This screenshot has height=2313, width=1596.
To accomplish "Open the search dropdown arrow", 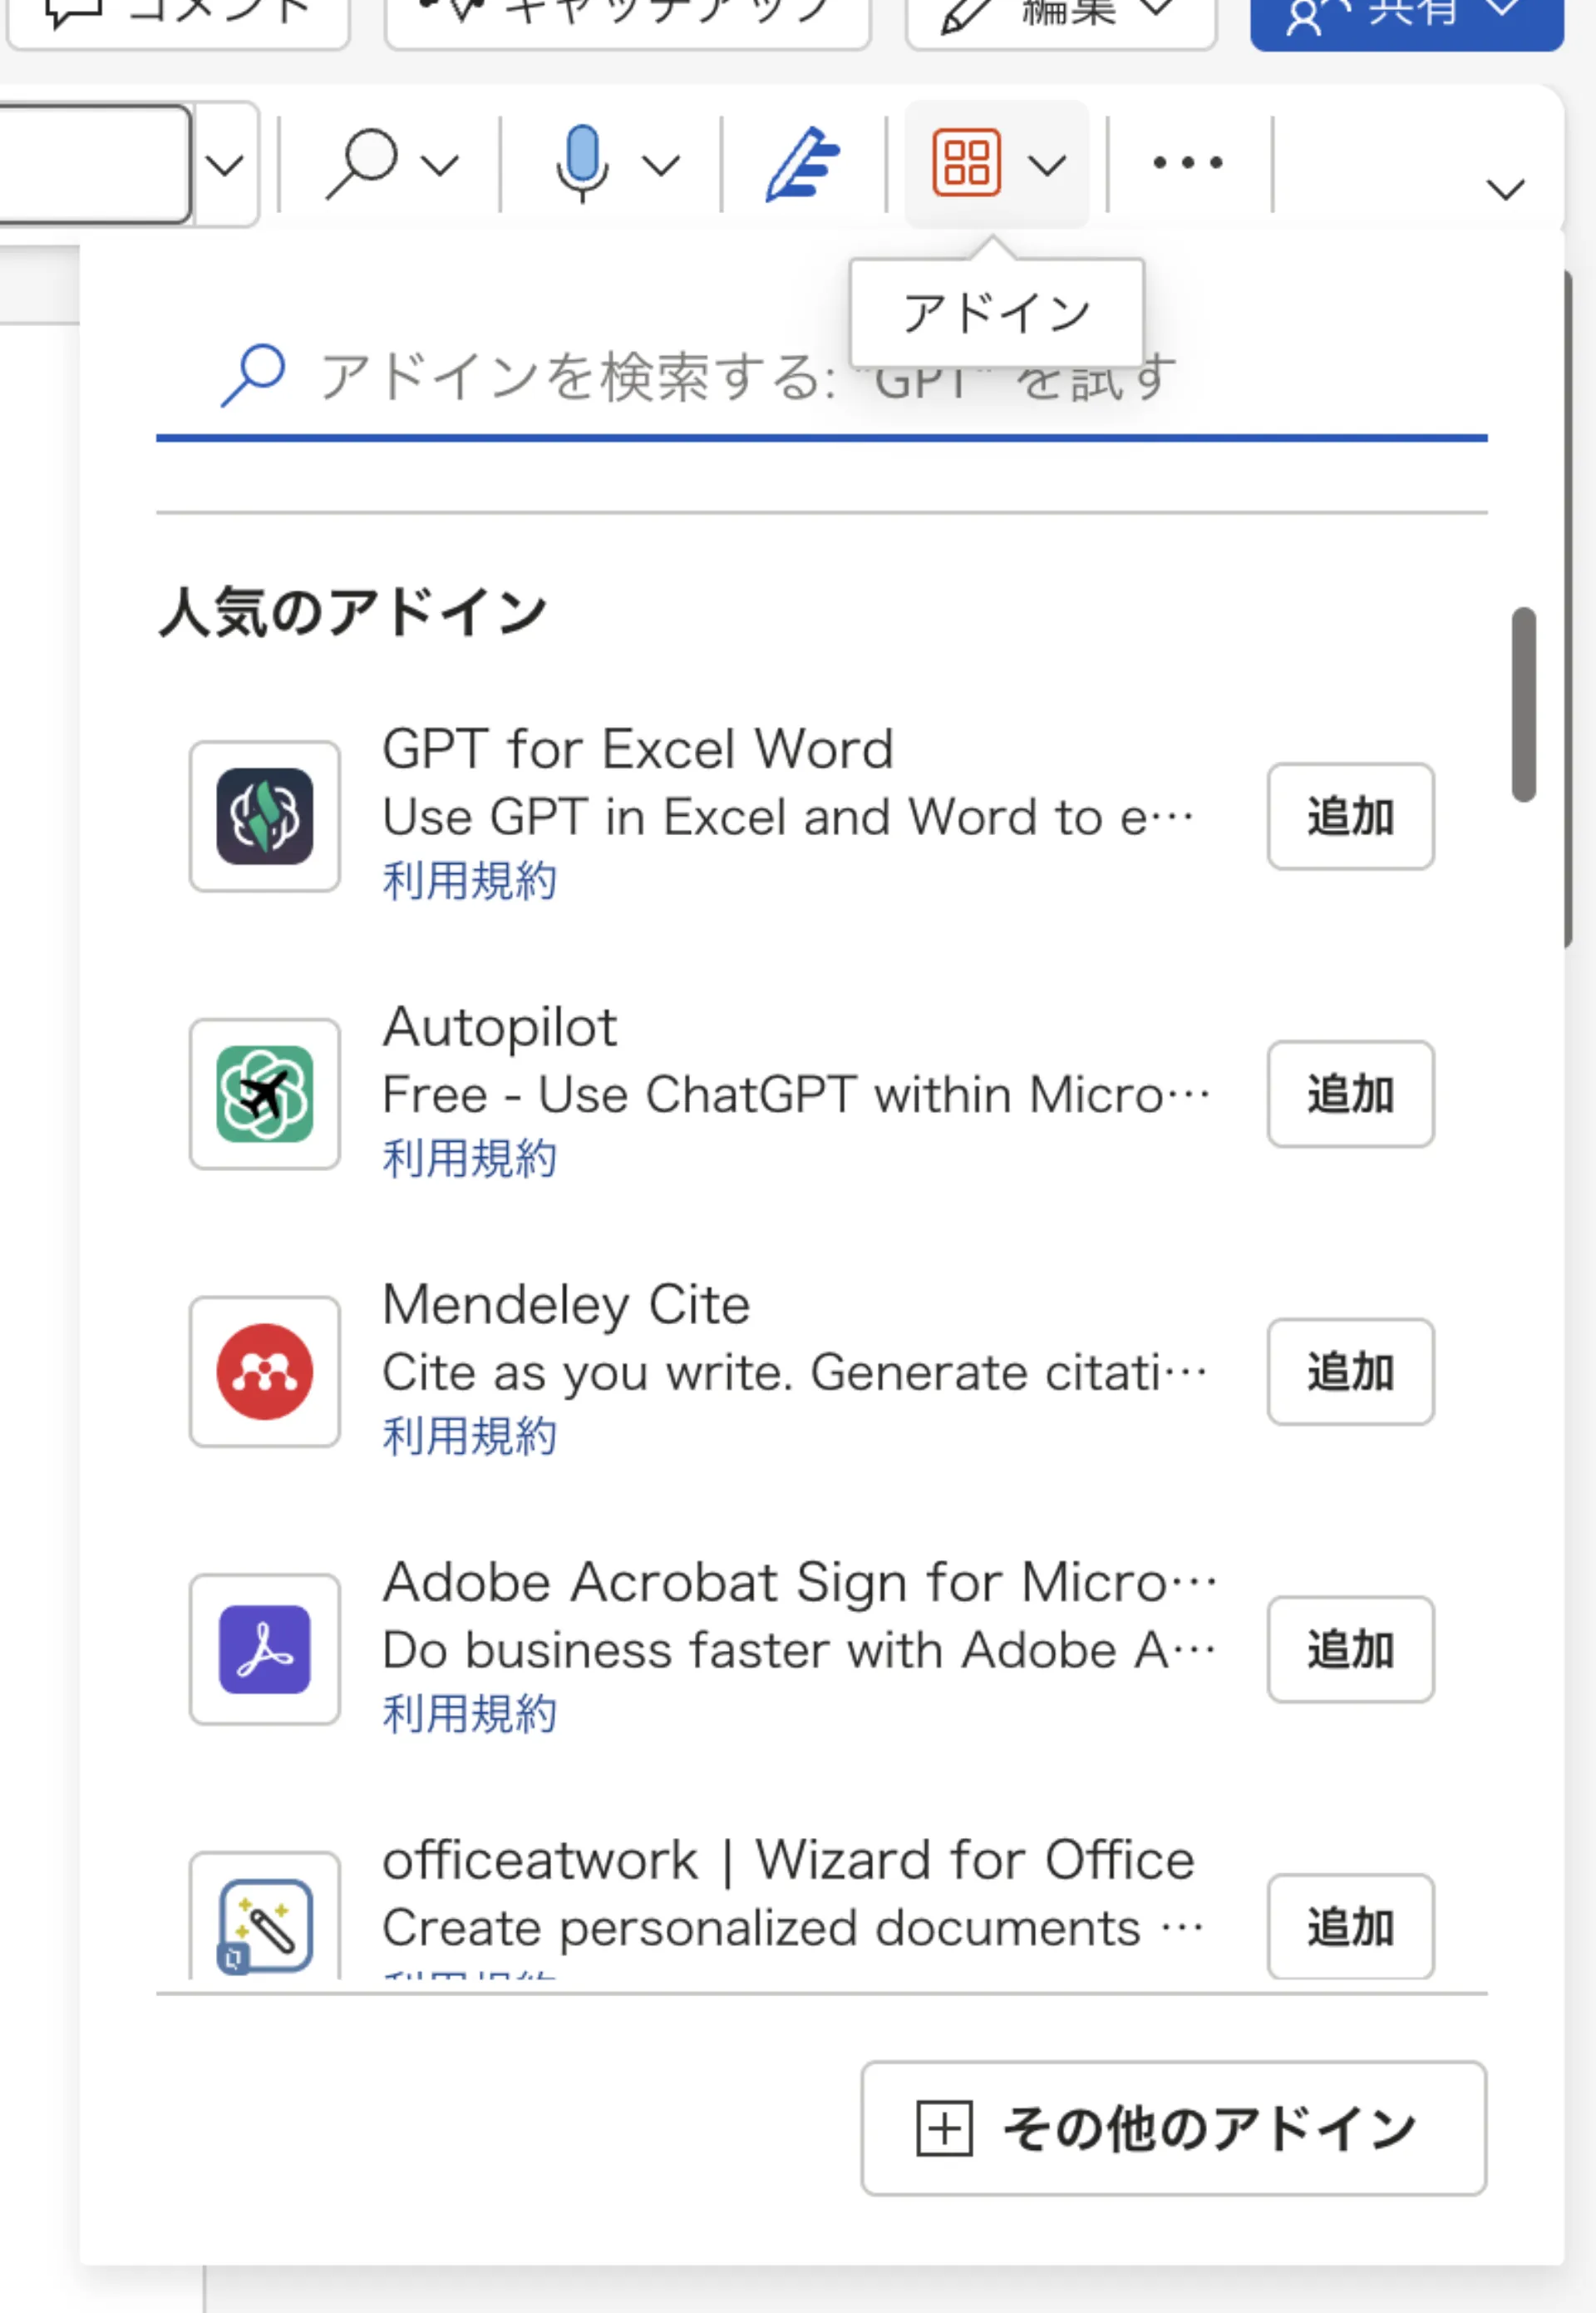I will point(440,165).
